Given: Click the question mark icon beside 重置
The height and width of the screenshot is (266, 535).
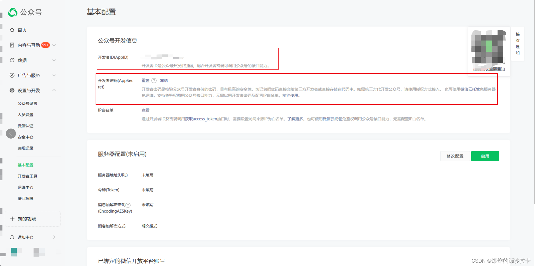Looking at the screenshot, I should (154, 80).
